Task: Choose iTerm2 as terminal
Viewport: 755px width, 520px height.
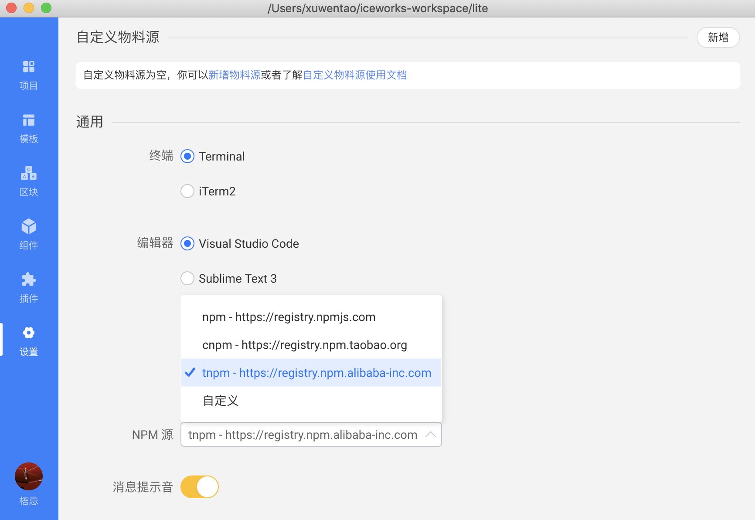Action: point(187,191)
